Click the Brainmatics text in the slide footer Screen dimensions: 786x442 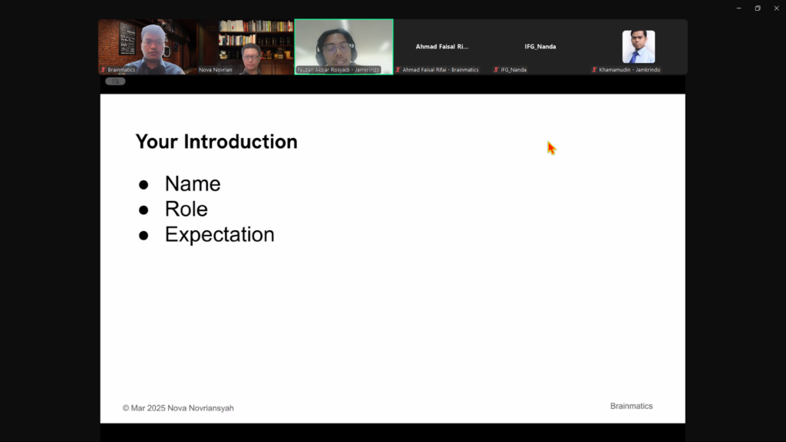631,406
